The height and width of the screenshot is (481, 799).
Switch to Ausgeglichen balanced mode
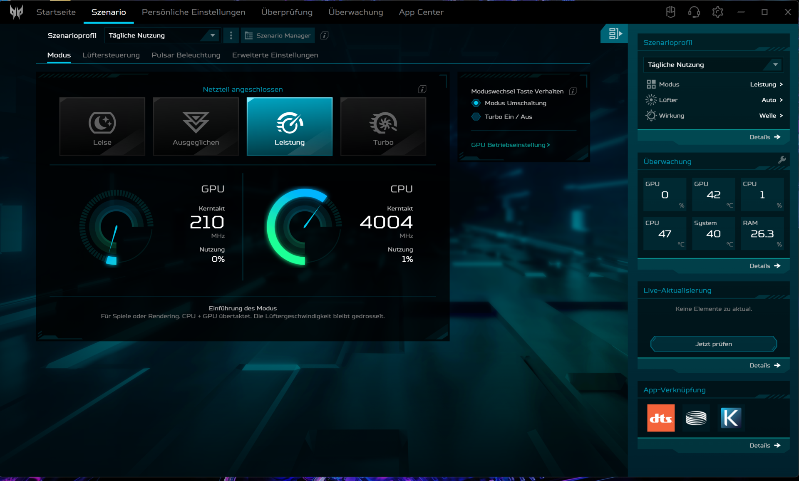196,126
